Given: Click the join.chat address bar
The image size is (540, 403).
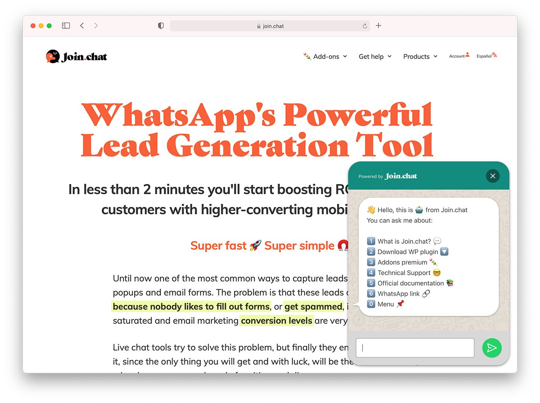Looking at the screenshot, I should [x=270, y=26].
